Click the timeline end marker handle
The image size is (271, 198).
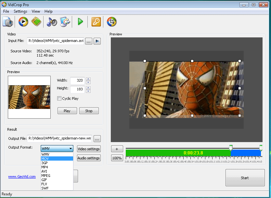[x=261, y=148]
